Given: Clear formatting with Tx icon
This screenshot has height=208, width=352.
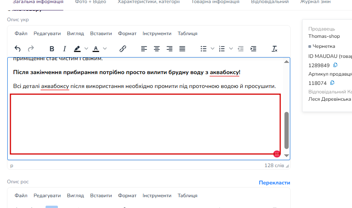Looking at the screenshot, I should [274, 49].
